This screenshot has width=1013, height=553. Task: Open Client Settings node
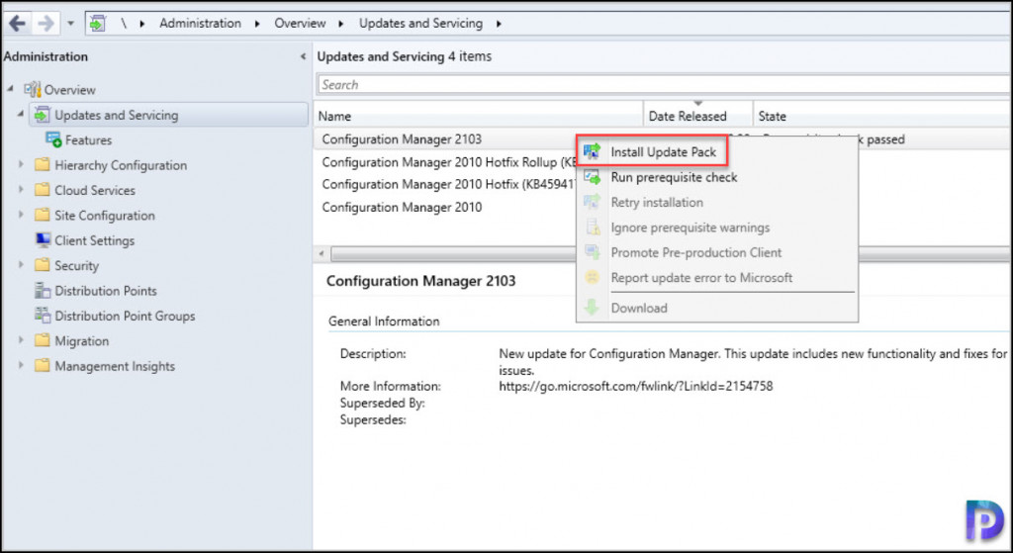point(95,240)
